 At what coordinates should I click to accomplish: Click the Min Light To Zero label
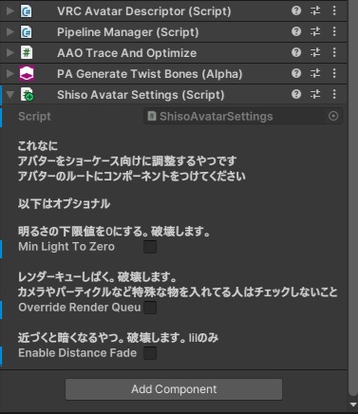(x=66, y=247)
